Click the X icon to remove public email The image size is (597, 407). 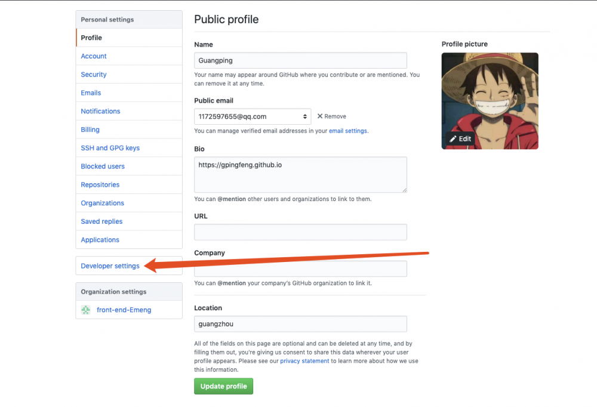(321, 116)
